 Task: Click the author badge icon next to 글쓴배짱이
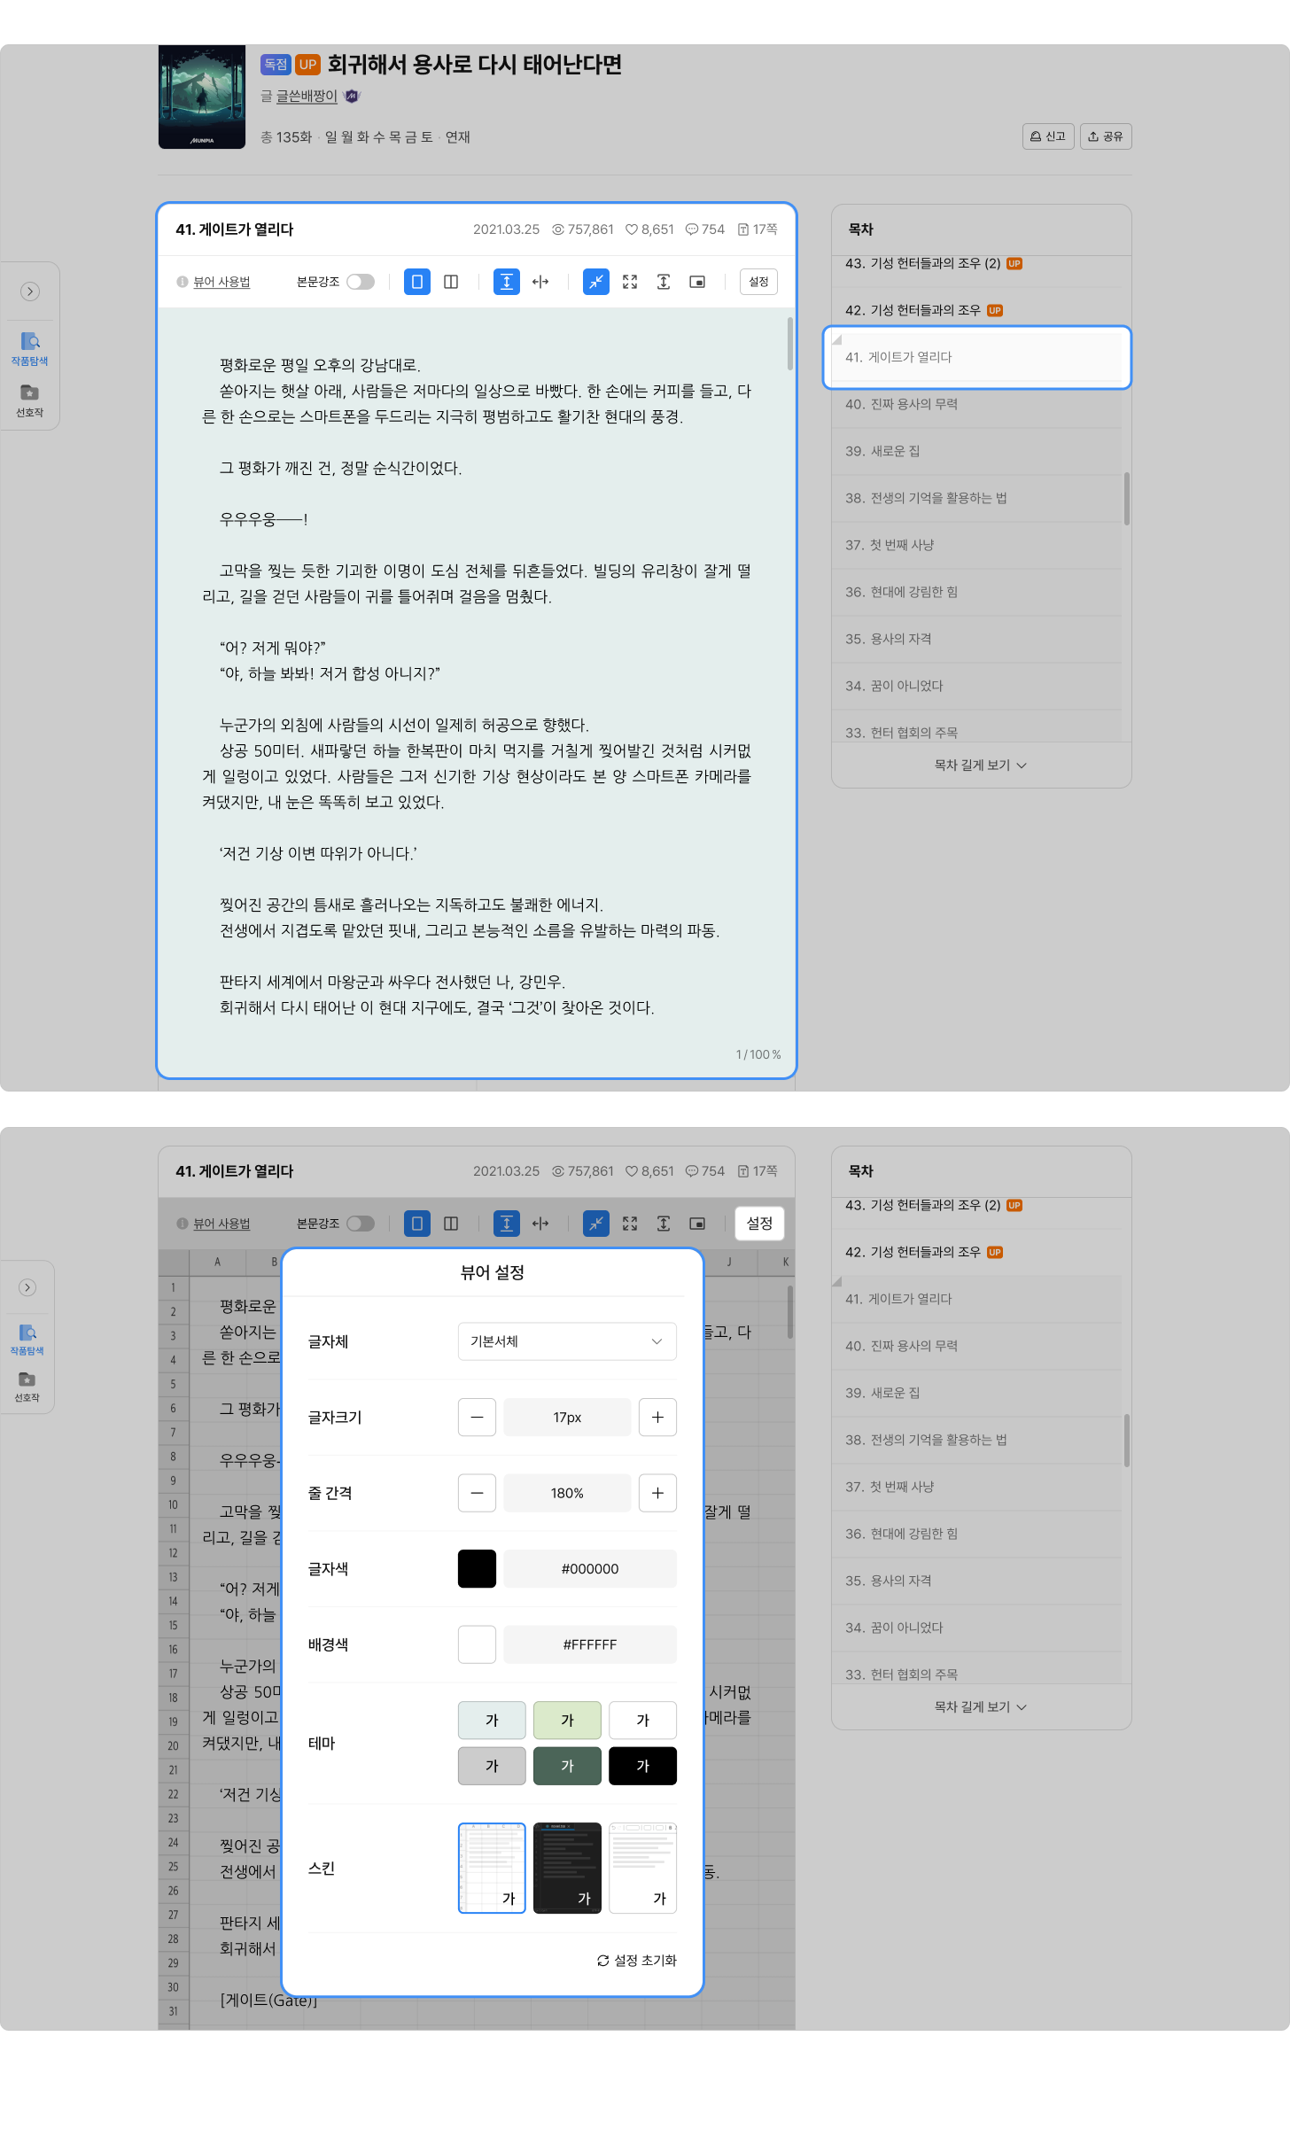tap(352, 96)
